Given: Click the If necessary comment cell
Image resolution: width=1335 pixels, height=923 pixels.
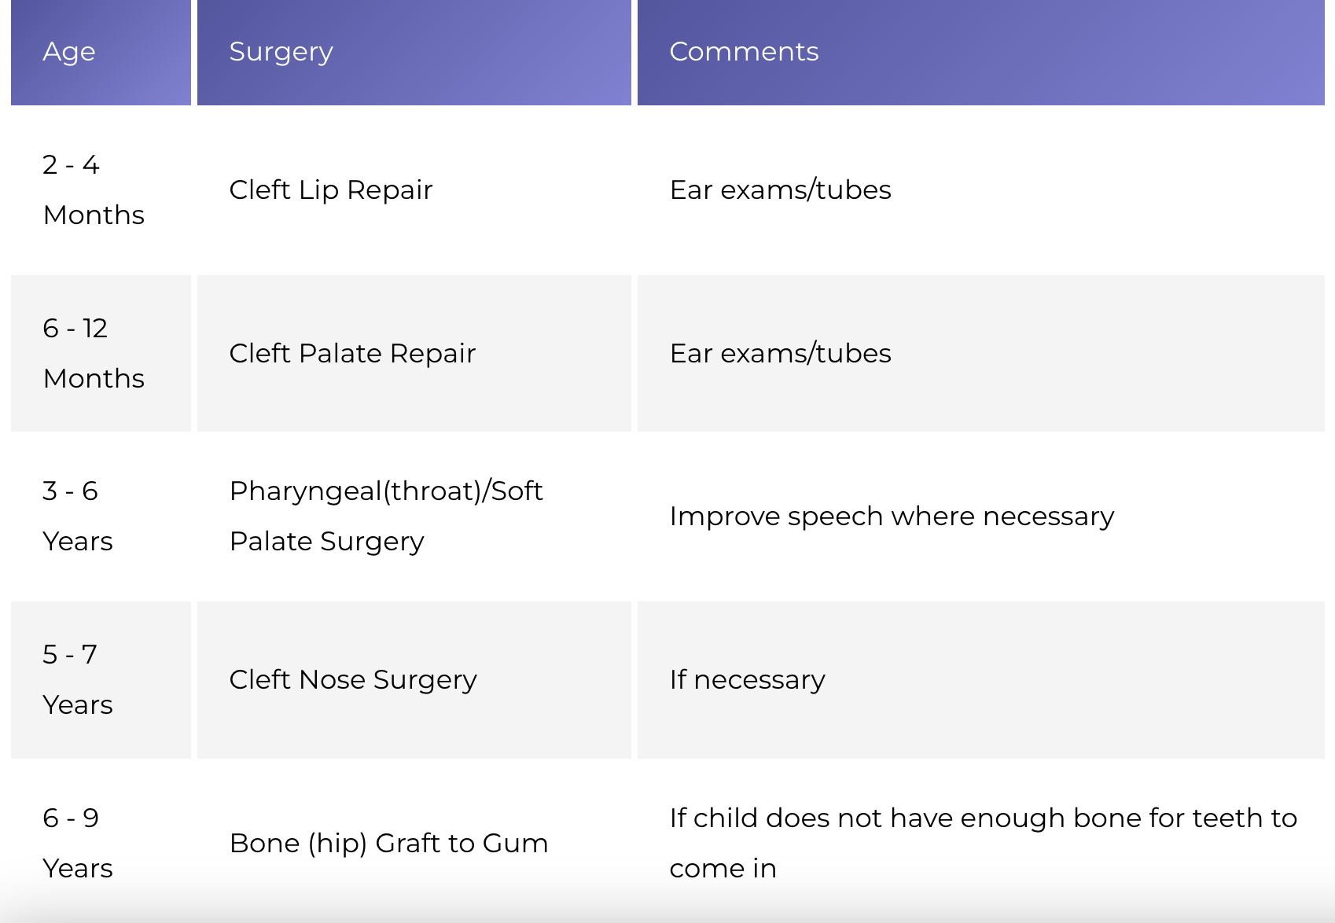Looking at the screenshot, I should pyautogui.click(x=980, y=679).
